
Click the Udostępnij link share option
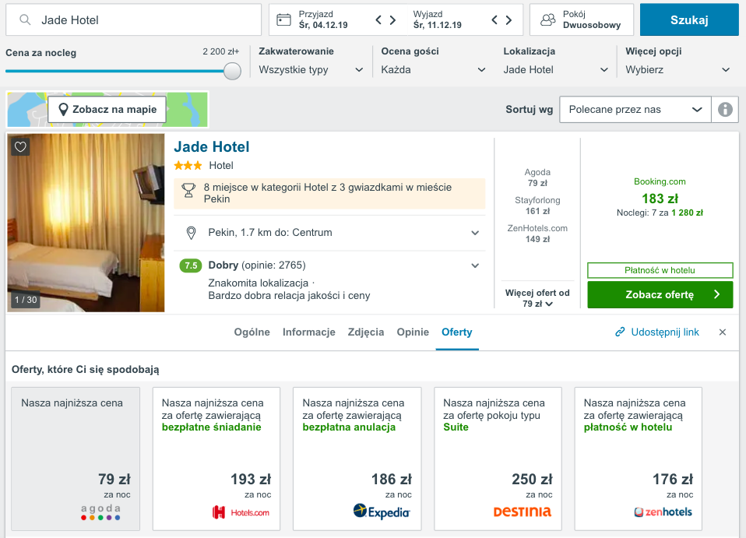click(656, 332)
